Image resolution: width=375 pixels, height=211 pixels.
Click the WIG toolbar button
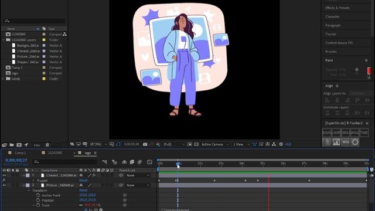tap(346, 142)
